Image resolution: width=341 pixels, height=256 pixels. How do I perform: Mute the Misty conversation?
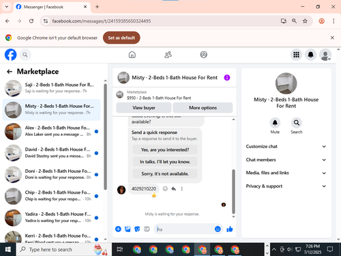pyautogui.click(x=275, y=123)
